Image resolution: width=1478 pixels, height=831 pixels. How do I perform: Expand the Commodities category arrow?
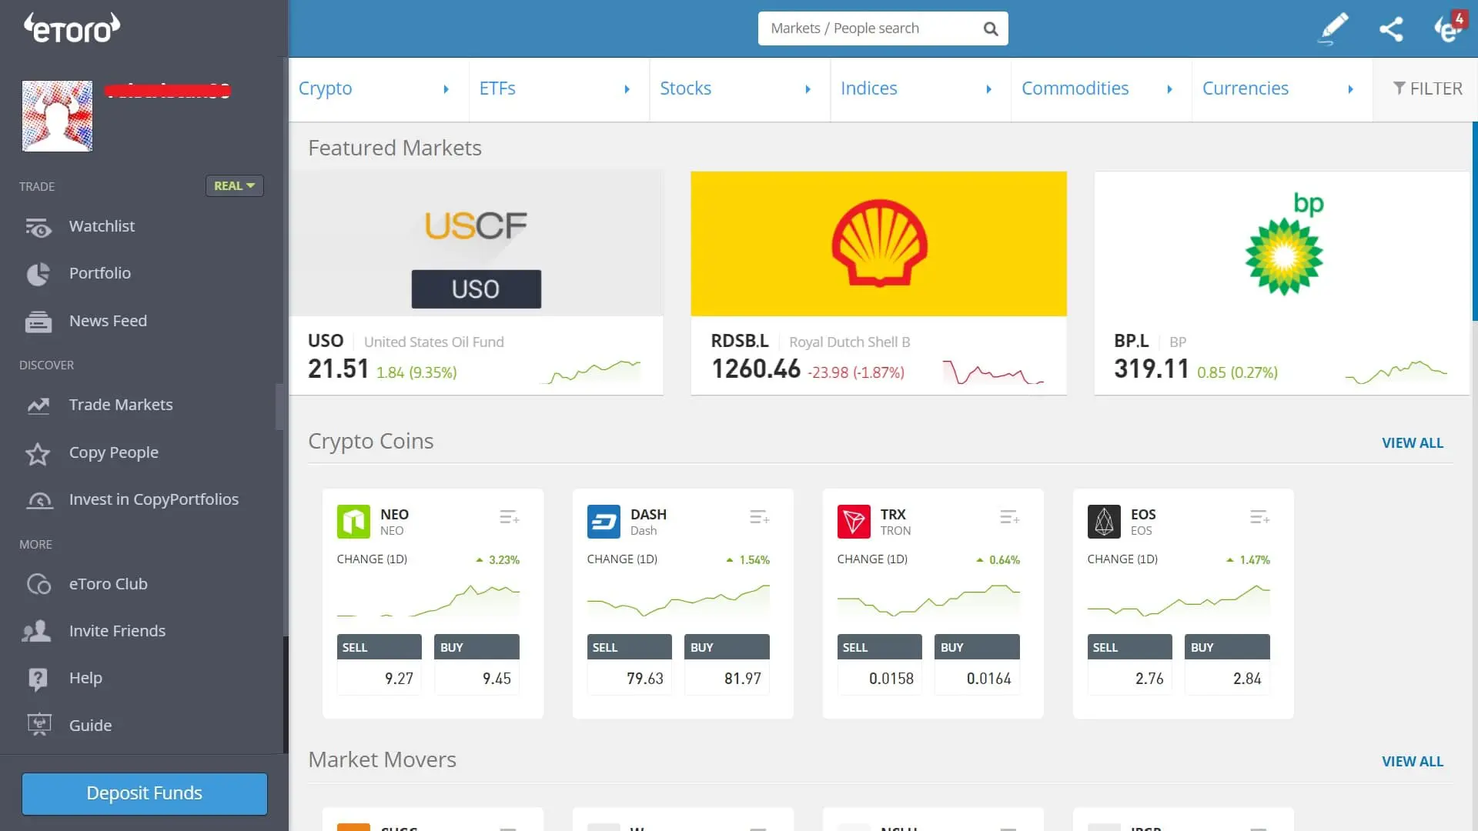pos(1170,89)
